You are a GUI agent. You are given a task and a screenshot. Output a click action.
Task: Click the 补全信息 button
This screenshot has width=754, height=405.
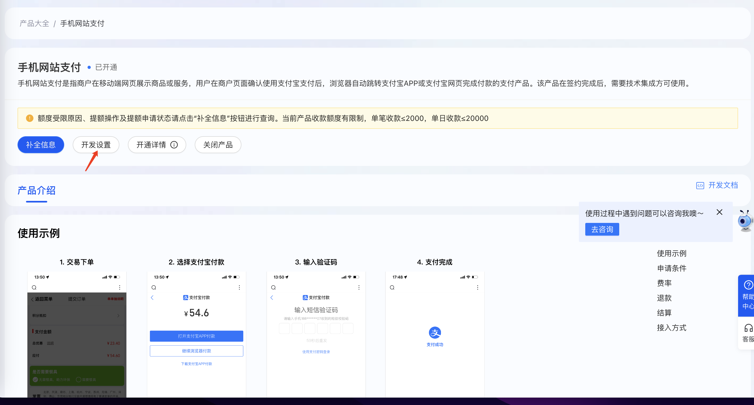pyautogui.click(x=41, y=145)
